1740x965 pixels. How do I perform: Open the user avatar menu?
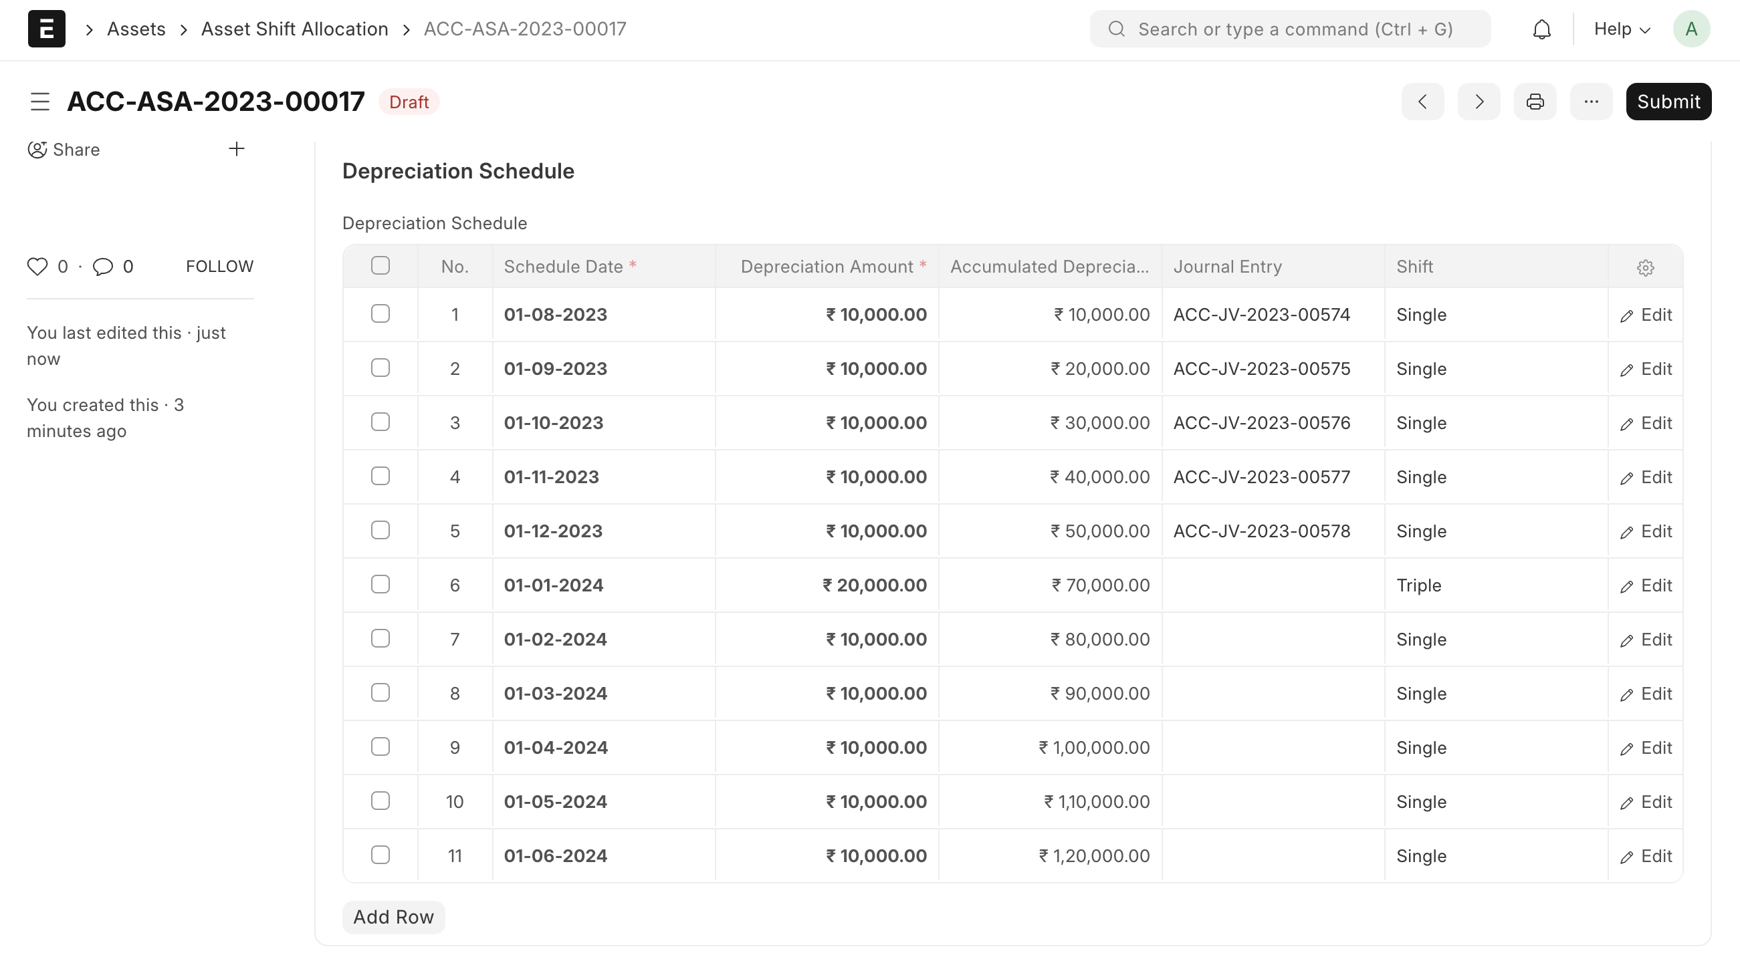click(x=1691, y=29)
